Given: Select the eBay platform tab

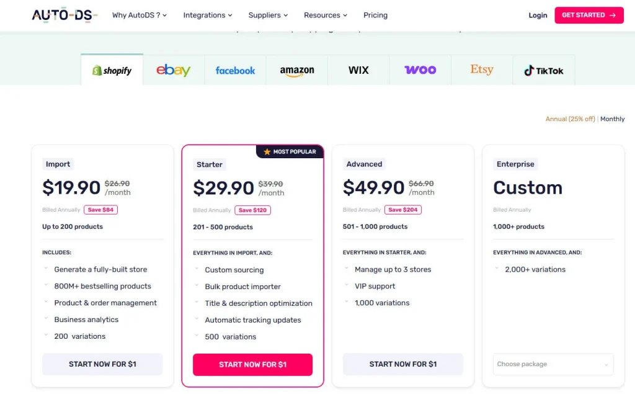Looking at the screenshot, I should (x=173, y=70).
